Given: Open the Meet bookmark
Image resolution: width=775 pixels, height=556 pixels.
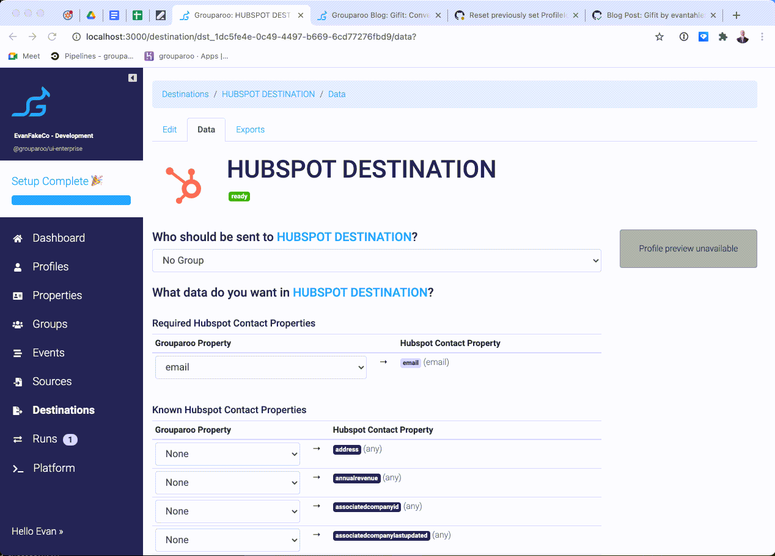Looking at the screenshot, I should pyautogui.click(x=24, y=56).
